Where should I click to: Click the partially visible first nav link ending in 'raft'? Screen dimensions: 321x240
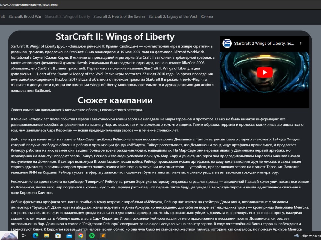3,17
